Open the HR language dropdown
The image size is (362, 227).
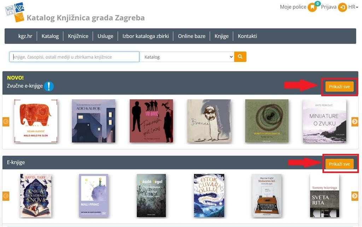[353, 7]
